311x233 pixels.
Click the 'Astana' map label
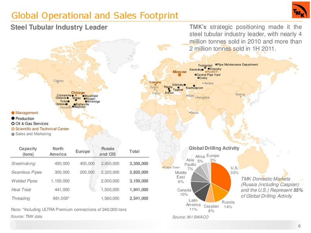click(x=209, y=83)
